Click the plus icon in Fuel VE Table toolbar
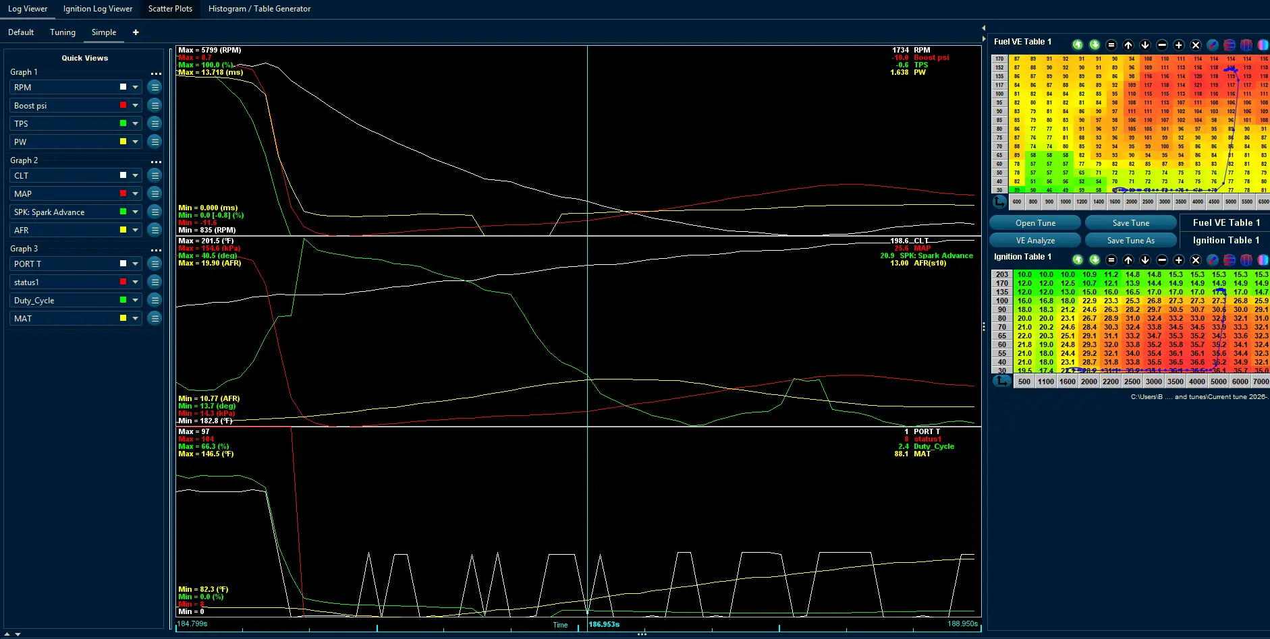This screenshot has width=1270, height=639. (x=1179, y=45)
